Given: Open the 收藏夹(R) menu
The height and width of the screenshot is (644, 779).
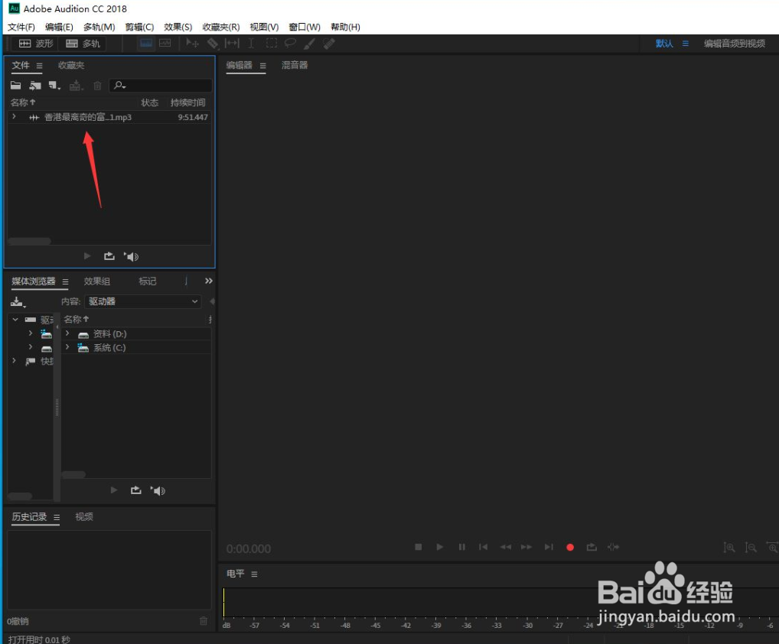Looking at the screenshot, I should tap(220, 27).
